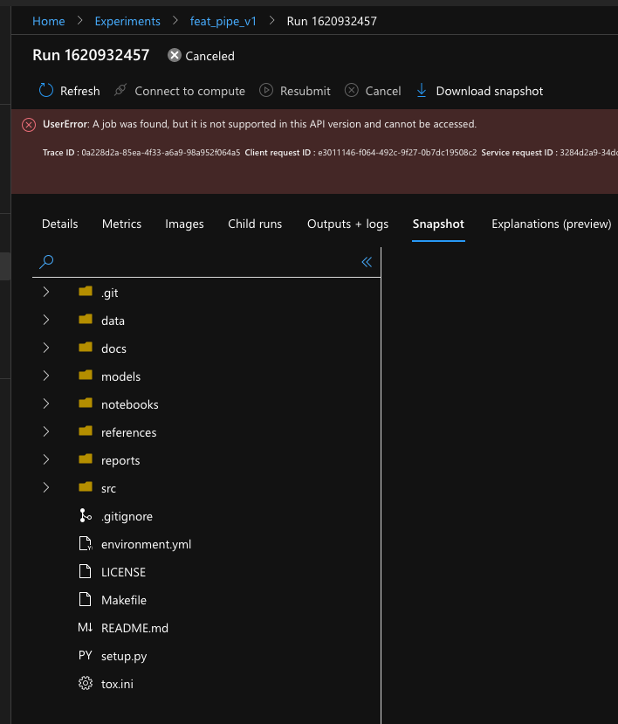Click the setup.py Python file icon

tap(85, 655)
